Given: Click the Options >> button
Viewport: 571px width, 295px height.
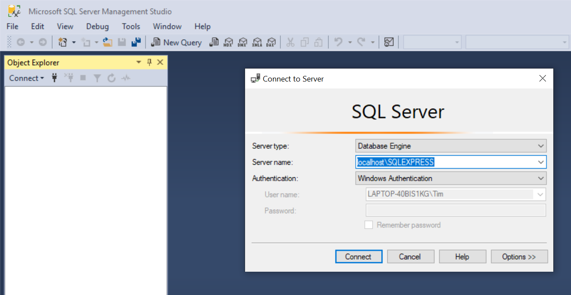Looking at the screenshot, I should tap(520, 257).
